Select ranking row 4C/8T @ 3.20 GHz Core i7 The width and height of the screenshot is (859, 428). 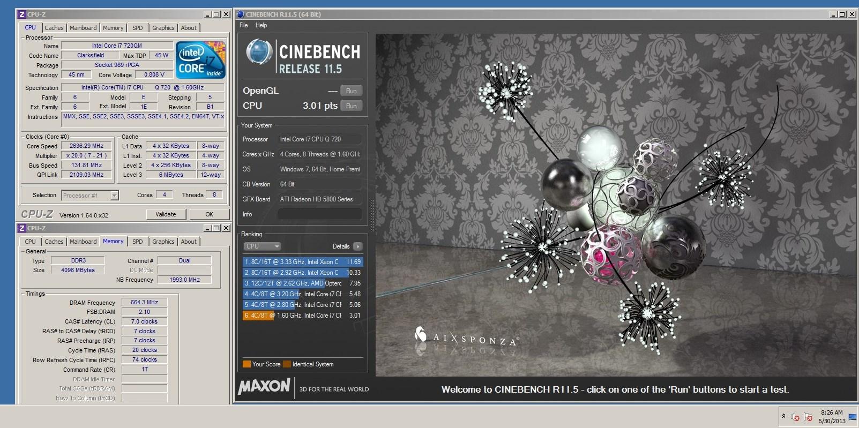tap(303, 294)
